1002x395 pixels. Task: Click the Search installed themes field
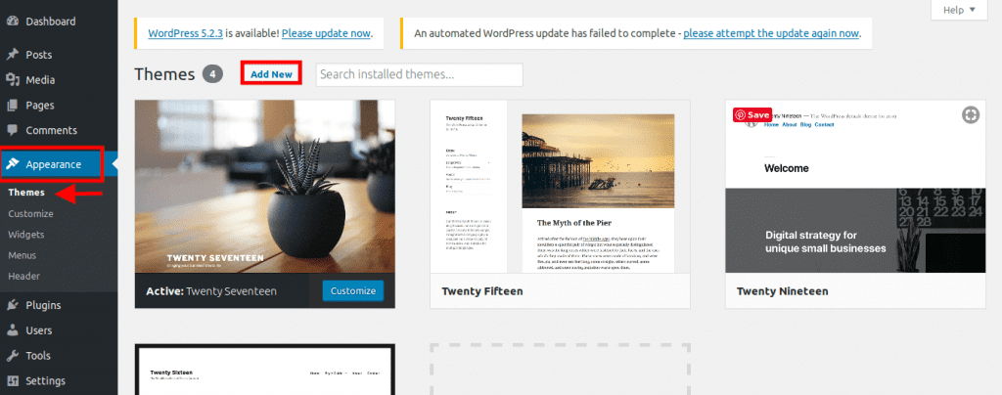[419, 74]
